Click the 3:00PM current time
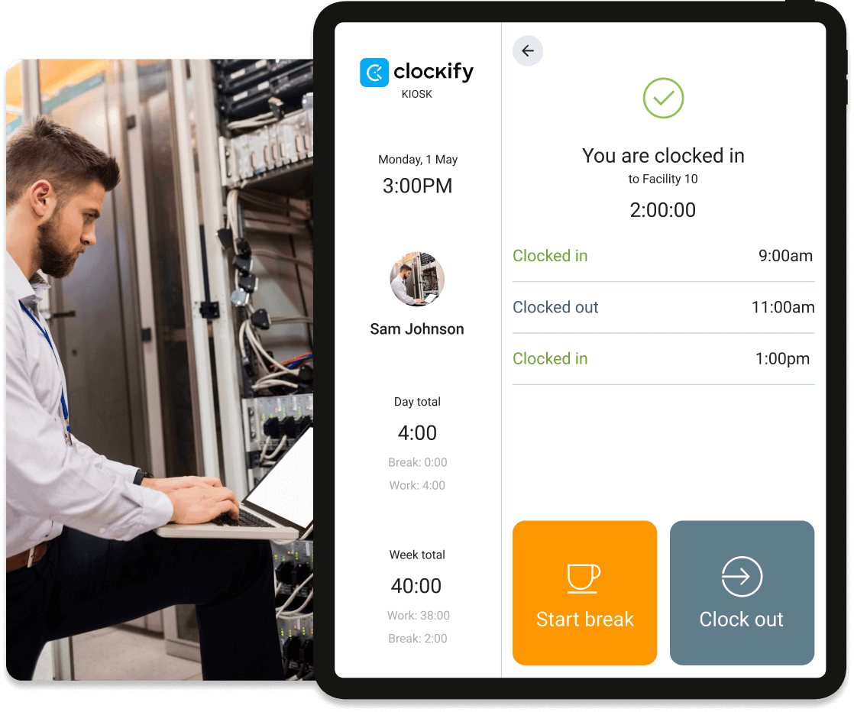 [417, 186]
